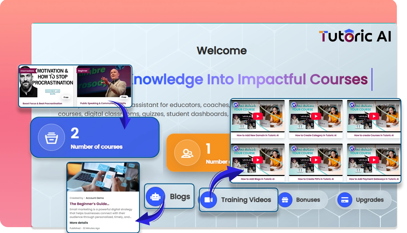Open options menu on Payment Gateways video

(x=395, y=148)
